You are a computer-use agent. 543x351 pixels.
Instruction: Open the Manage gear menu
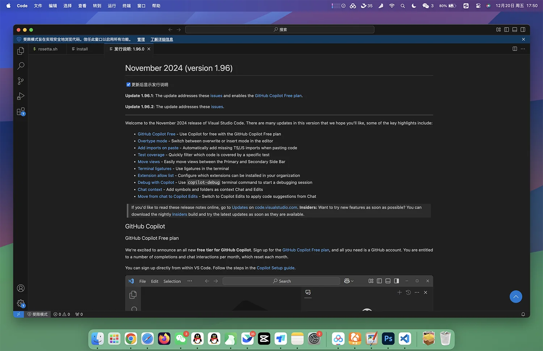(x=21, y=303)
